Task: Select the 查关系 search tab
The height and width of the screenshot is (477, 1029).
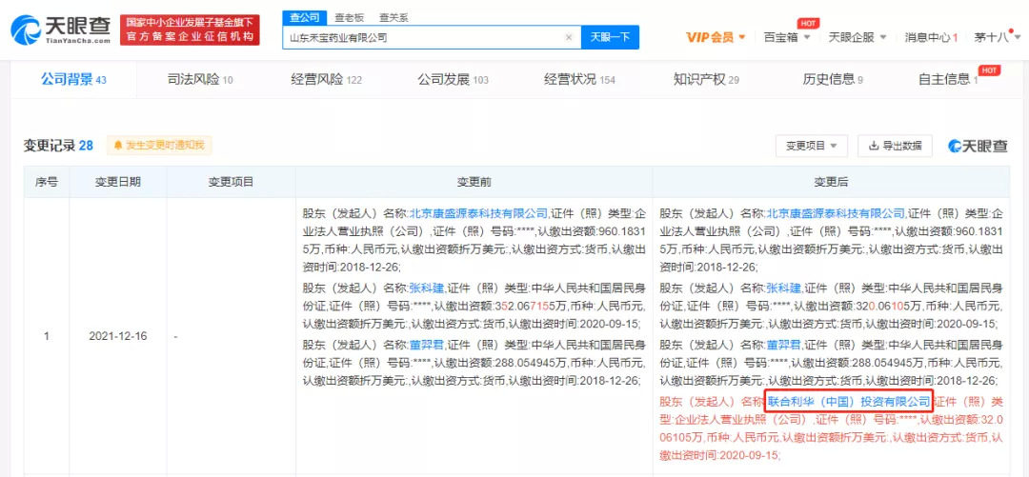Action: pyautogui.click(x=393, y=18)
